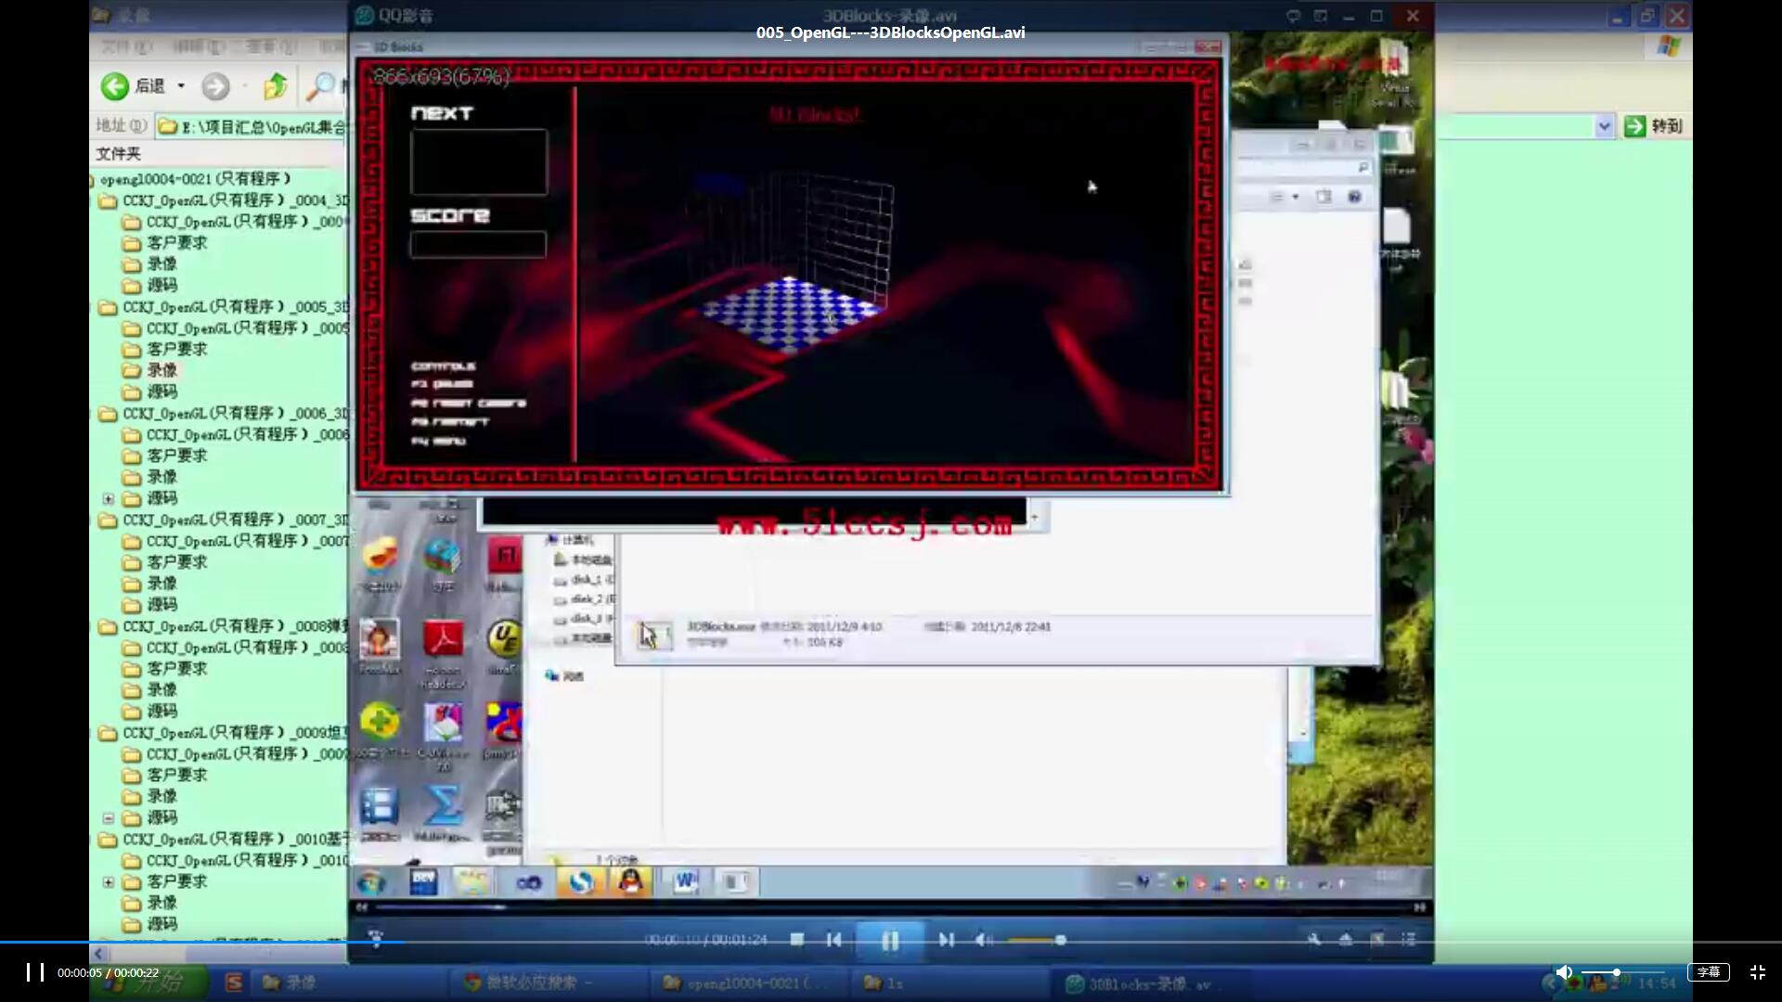Exit fullscreen in the outer player

[x=1758, y=972]
